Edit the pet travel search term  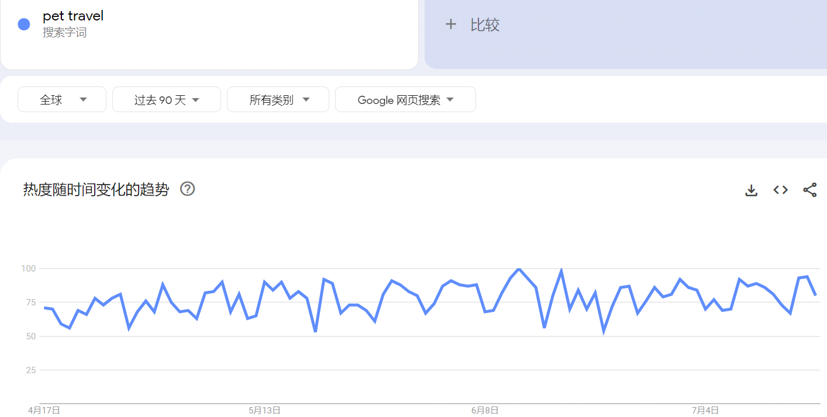pyautogui.click(x=73, y=16)
